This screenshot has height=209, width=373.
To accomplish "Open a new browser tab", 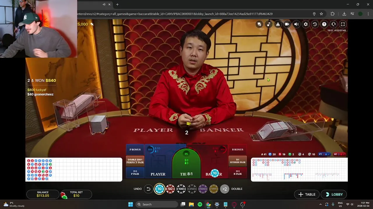I will pos(117,4).
